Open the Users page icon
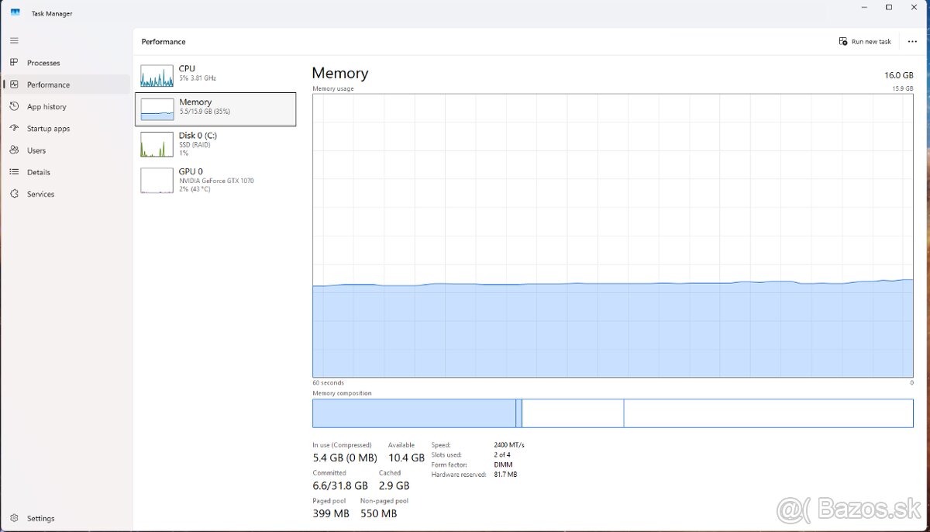Image resolution: width=930 pixels, height=532 pixels. [14, 150]
